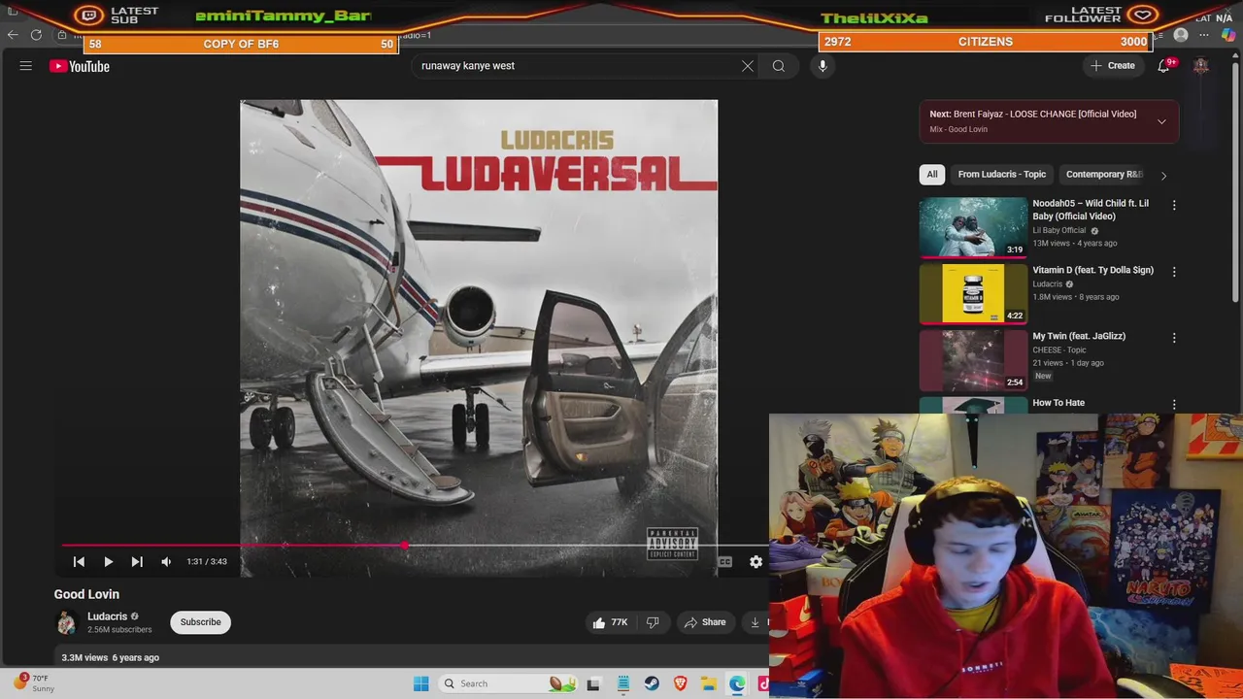Click the 'Good Lovin' video title
The height and width of the screenshot is (699, 1243).
coord(86,594)
